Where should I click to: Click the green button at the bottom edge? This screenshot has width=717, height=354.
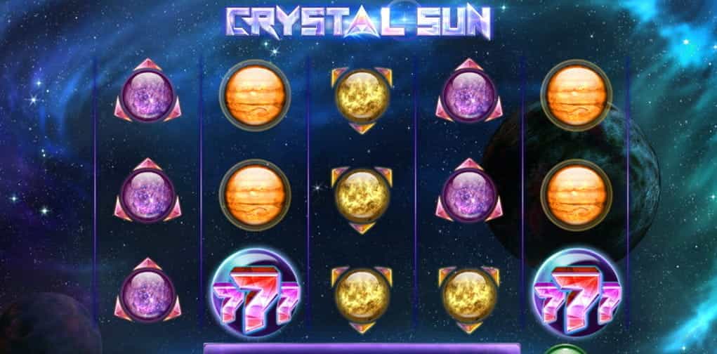(x=567, y=349)
